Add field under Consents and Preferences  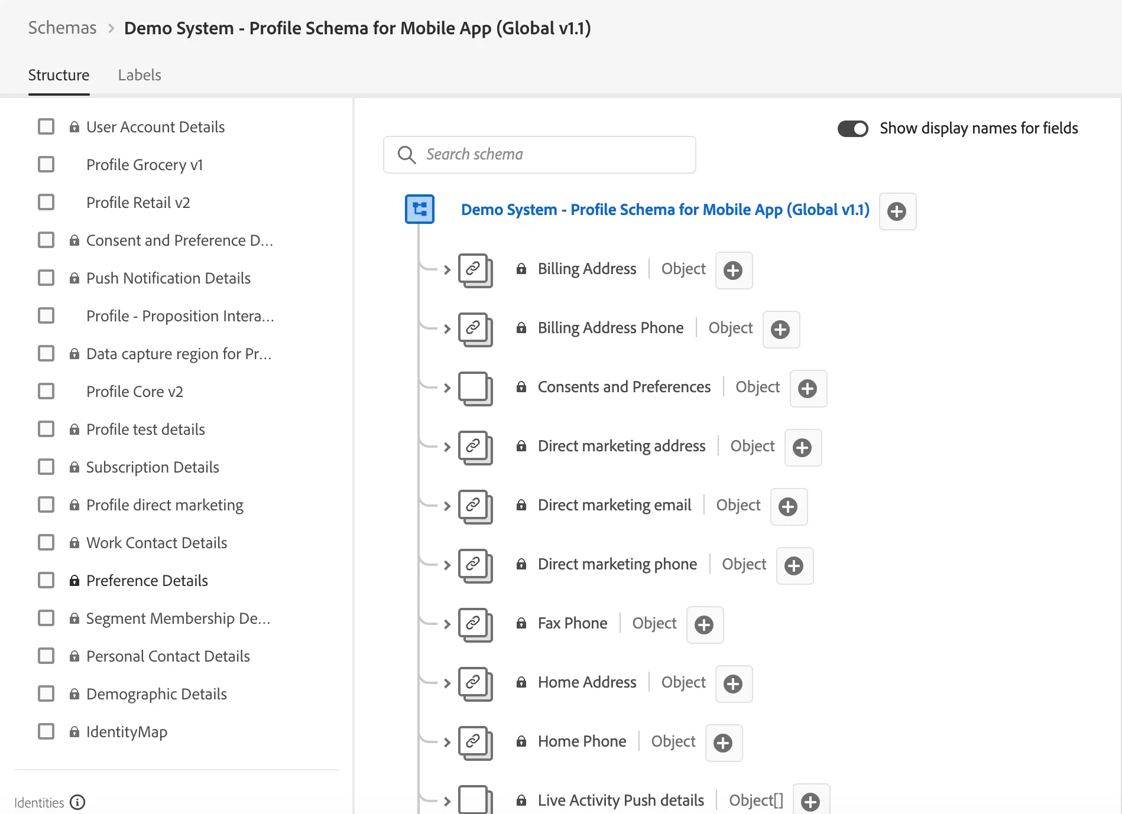808,389
